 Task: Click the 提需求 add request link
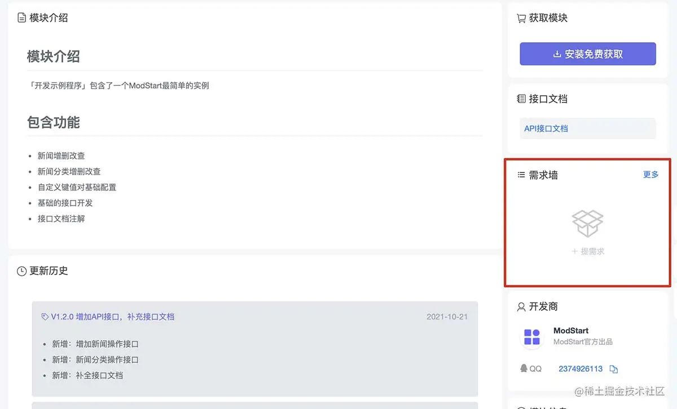[x=588, y=251]
